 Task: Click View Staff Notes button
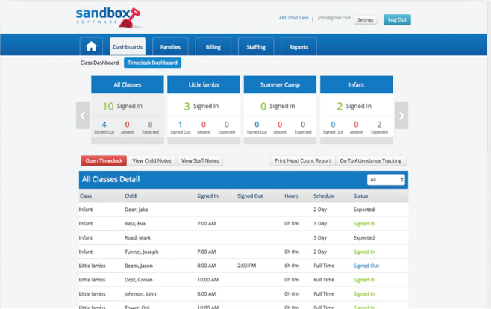pos(200,160)
